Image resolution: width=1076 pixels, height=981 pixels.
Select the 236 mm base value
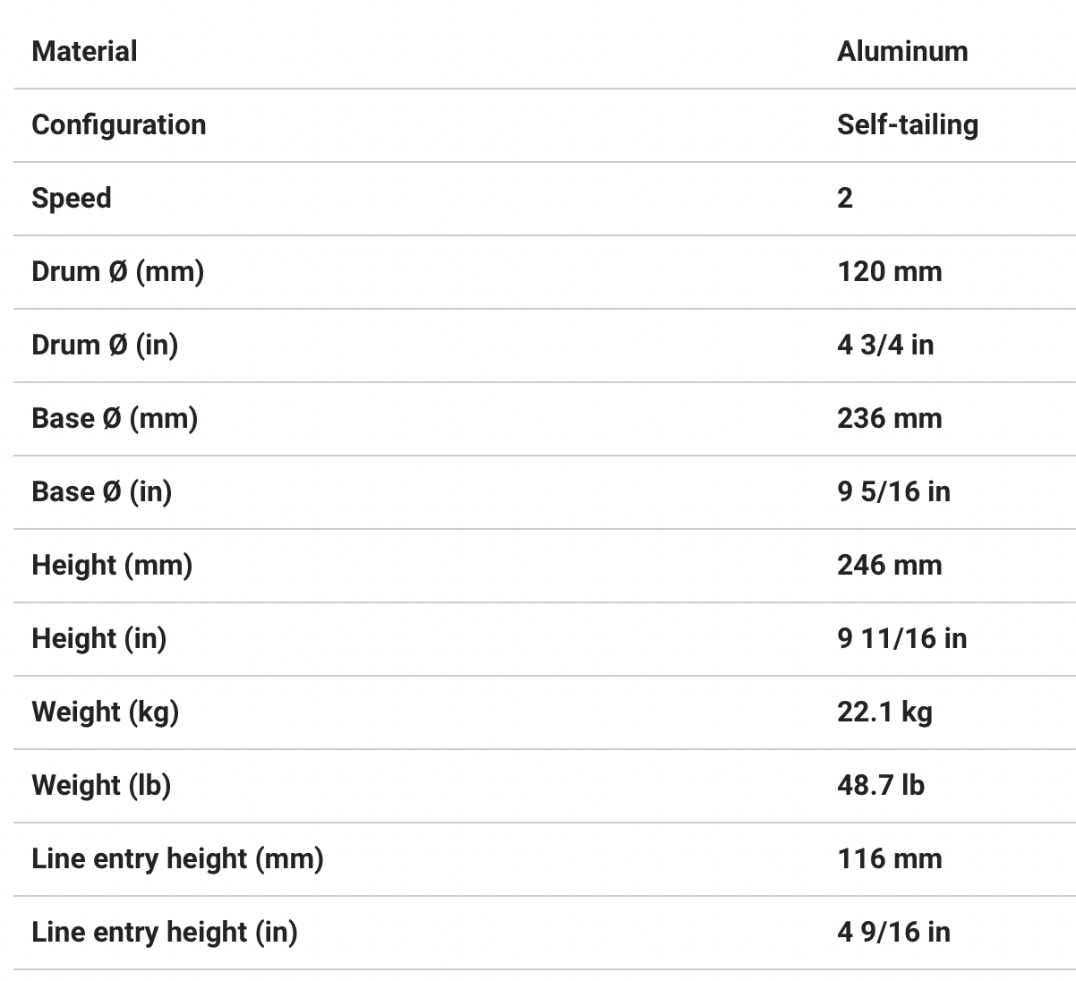click(889, 418)
